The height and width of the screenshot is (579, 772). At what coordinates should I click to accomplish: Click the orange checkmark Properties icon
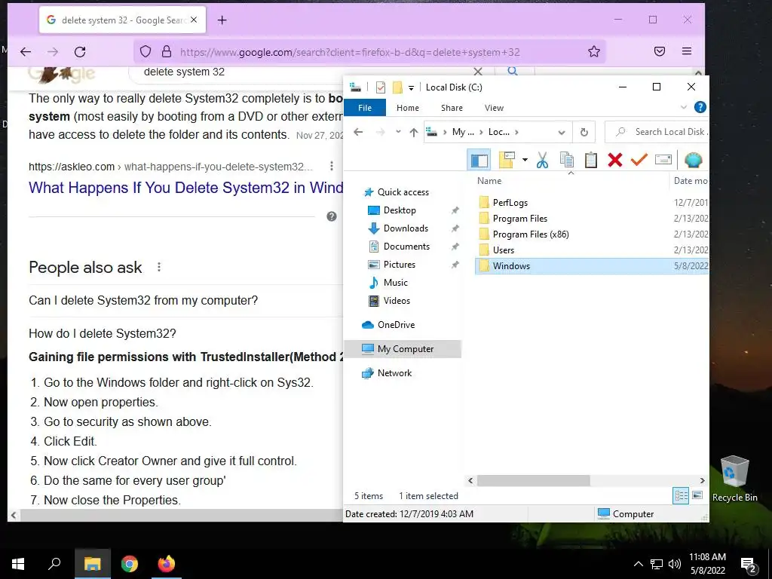pos(639,160)
